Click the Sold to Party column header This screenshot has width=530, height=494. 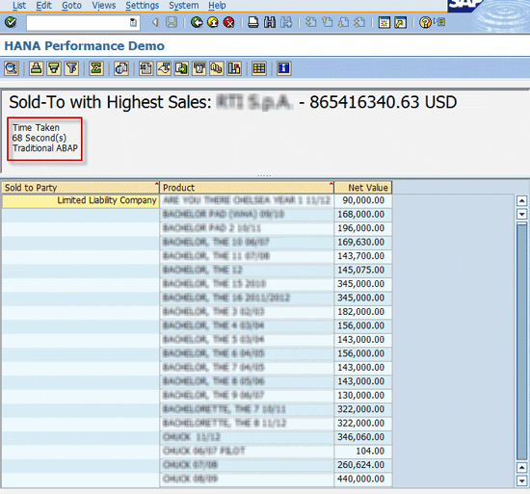point(80,188)
